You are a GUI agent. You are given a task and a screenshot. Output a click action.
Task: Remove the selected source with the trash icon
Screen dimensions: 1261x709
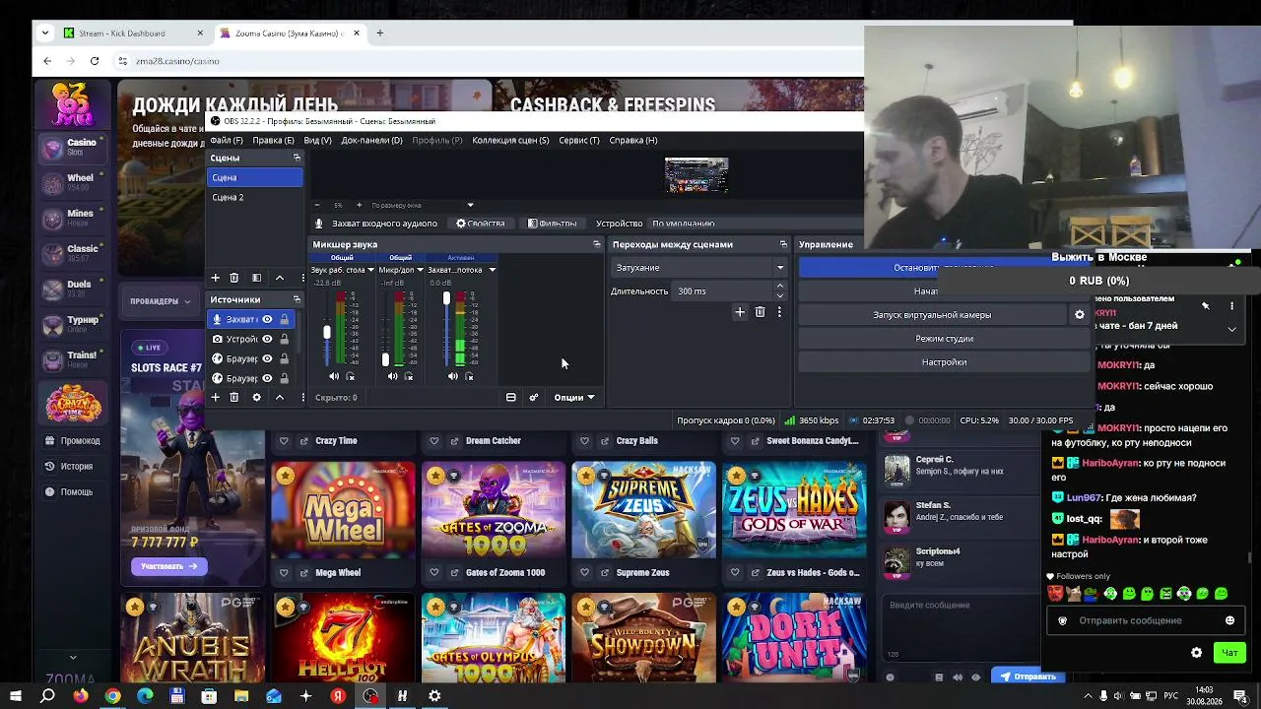pos(233,397)
